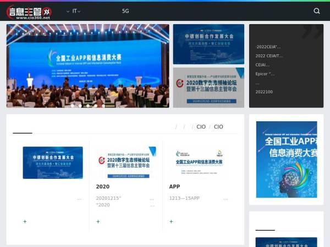The height and width of the screenshot is (247, 330).
Task: Open the card title "APP"
Action: pos(174,187)
